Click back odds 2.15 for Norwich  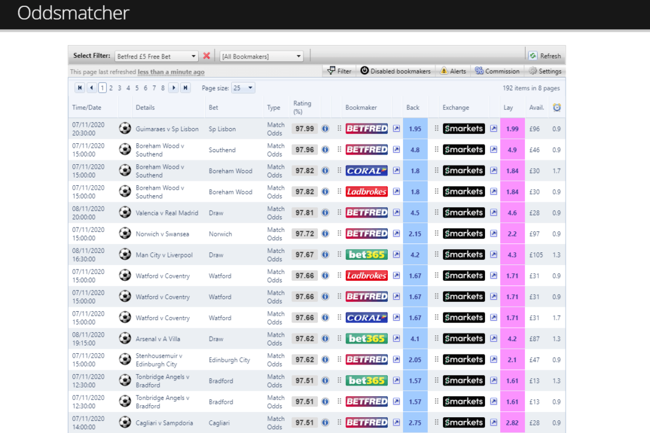415,234
